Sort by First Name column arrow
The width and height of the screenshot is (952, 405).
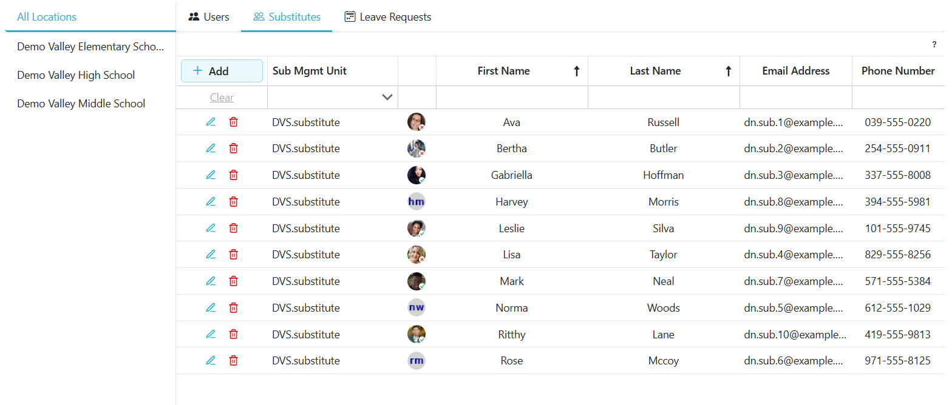coord(576,71)
